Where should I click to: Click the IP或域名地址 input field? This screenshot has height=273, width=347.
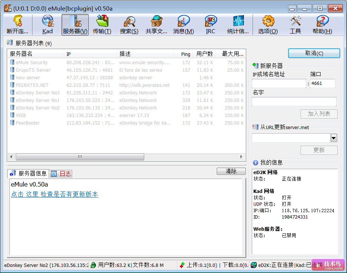point(279,83)
